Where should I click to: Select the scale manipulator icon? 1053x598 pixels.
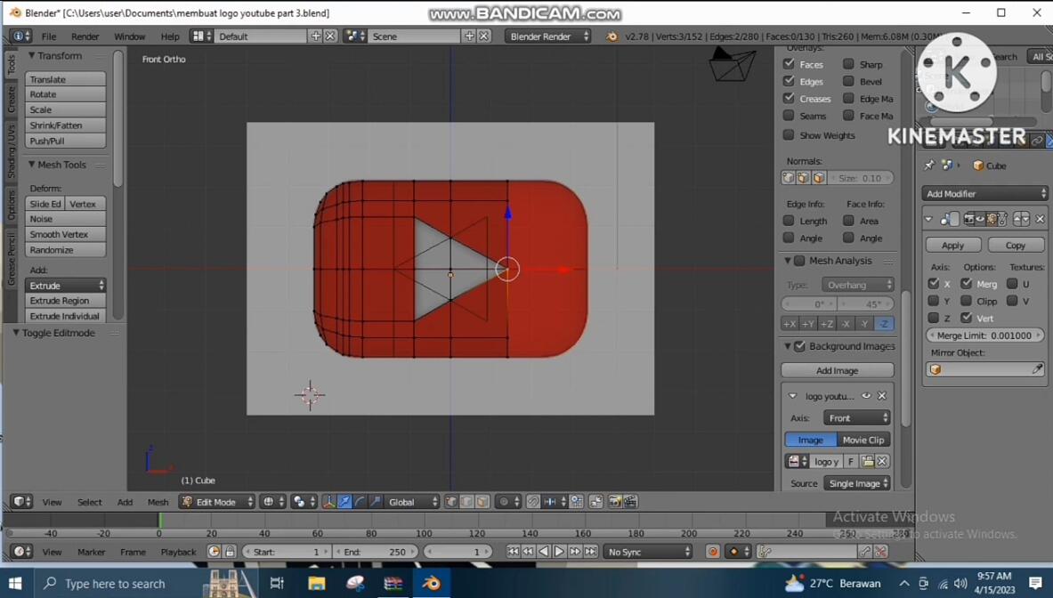coord(376,501)
